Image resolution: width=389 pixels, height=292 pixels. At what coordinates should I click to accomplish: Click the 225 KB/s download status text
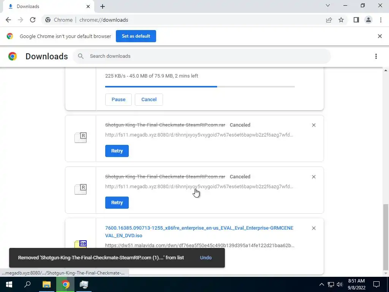pyautogui.click(x=152, y=76)
